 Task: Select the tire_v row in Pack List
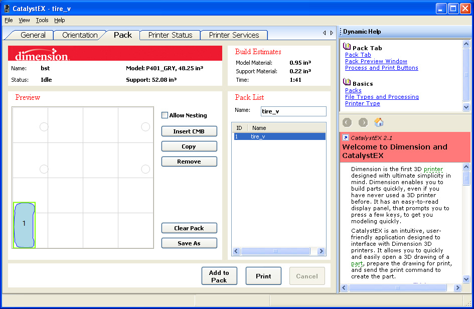pyautogui.click(x=279, y=136)
